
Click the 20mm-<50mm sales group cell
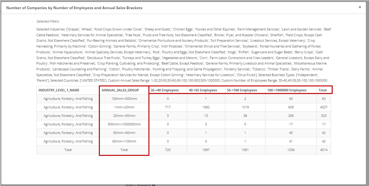(x=124, y=116)
